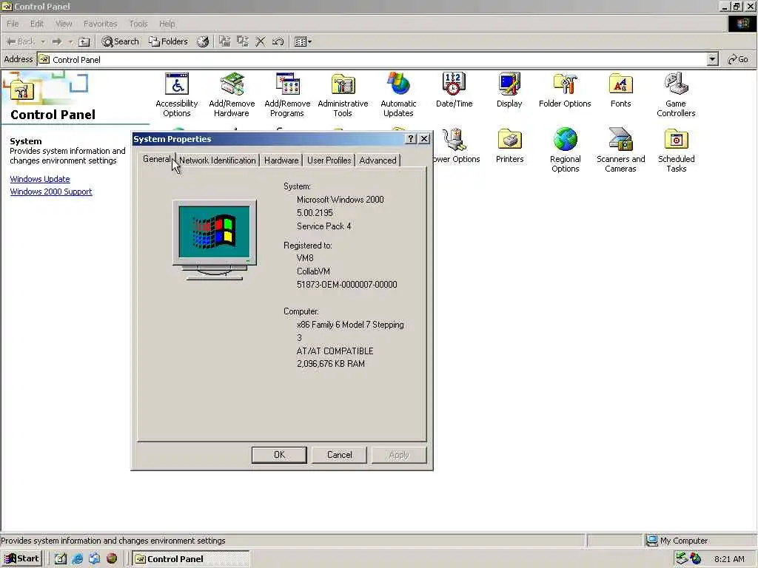Click Show Desktop quick launch icon

(x=60, y=559)
